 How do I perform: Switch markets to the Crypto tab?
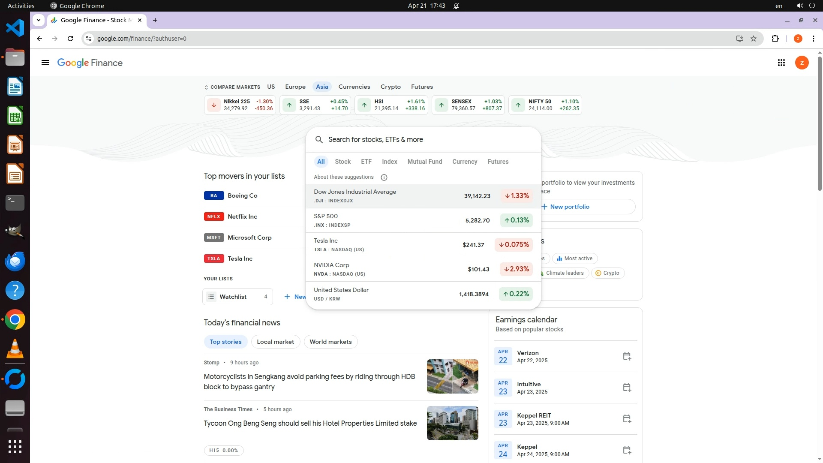pyautogui.click(x=390, y=87)
